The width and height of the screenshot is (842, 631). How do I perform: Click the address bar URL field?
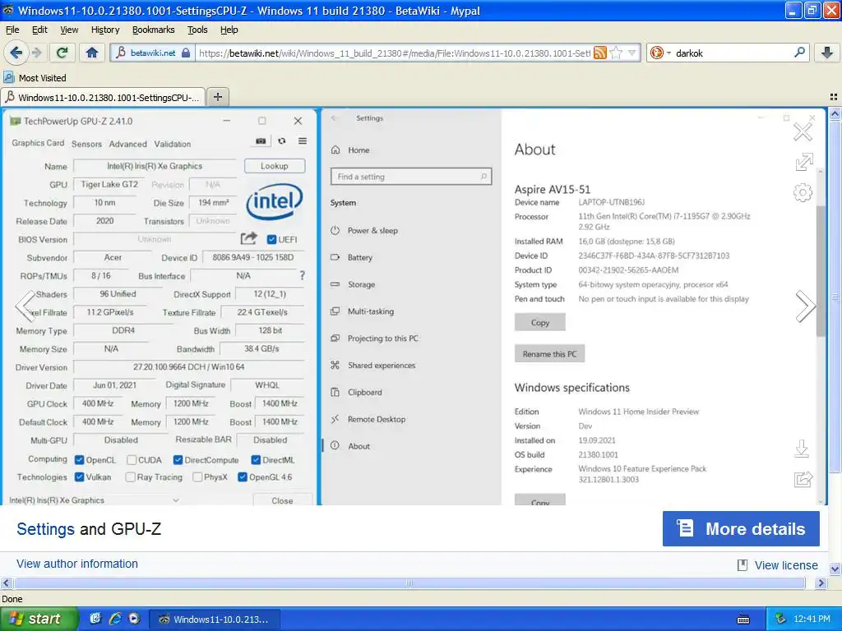[x=394, y=53]
